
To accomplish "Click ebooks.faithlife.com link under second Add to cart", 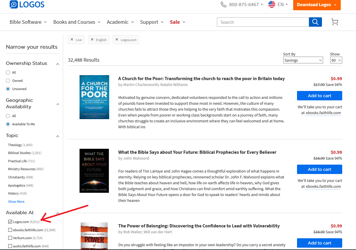I will [x=323, y=187].
